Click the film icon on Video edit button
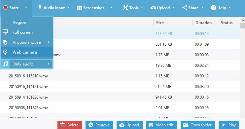This screenshot has width=245, height=129. (x=151, y=125)
